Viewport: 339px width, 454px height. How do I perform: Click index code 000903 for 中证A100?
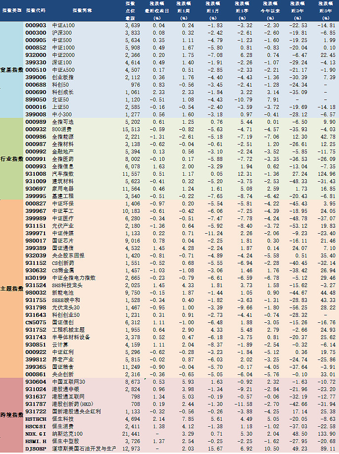coord(36,25)
